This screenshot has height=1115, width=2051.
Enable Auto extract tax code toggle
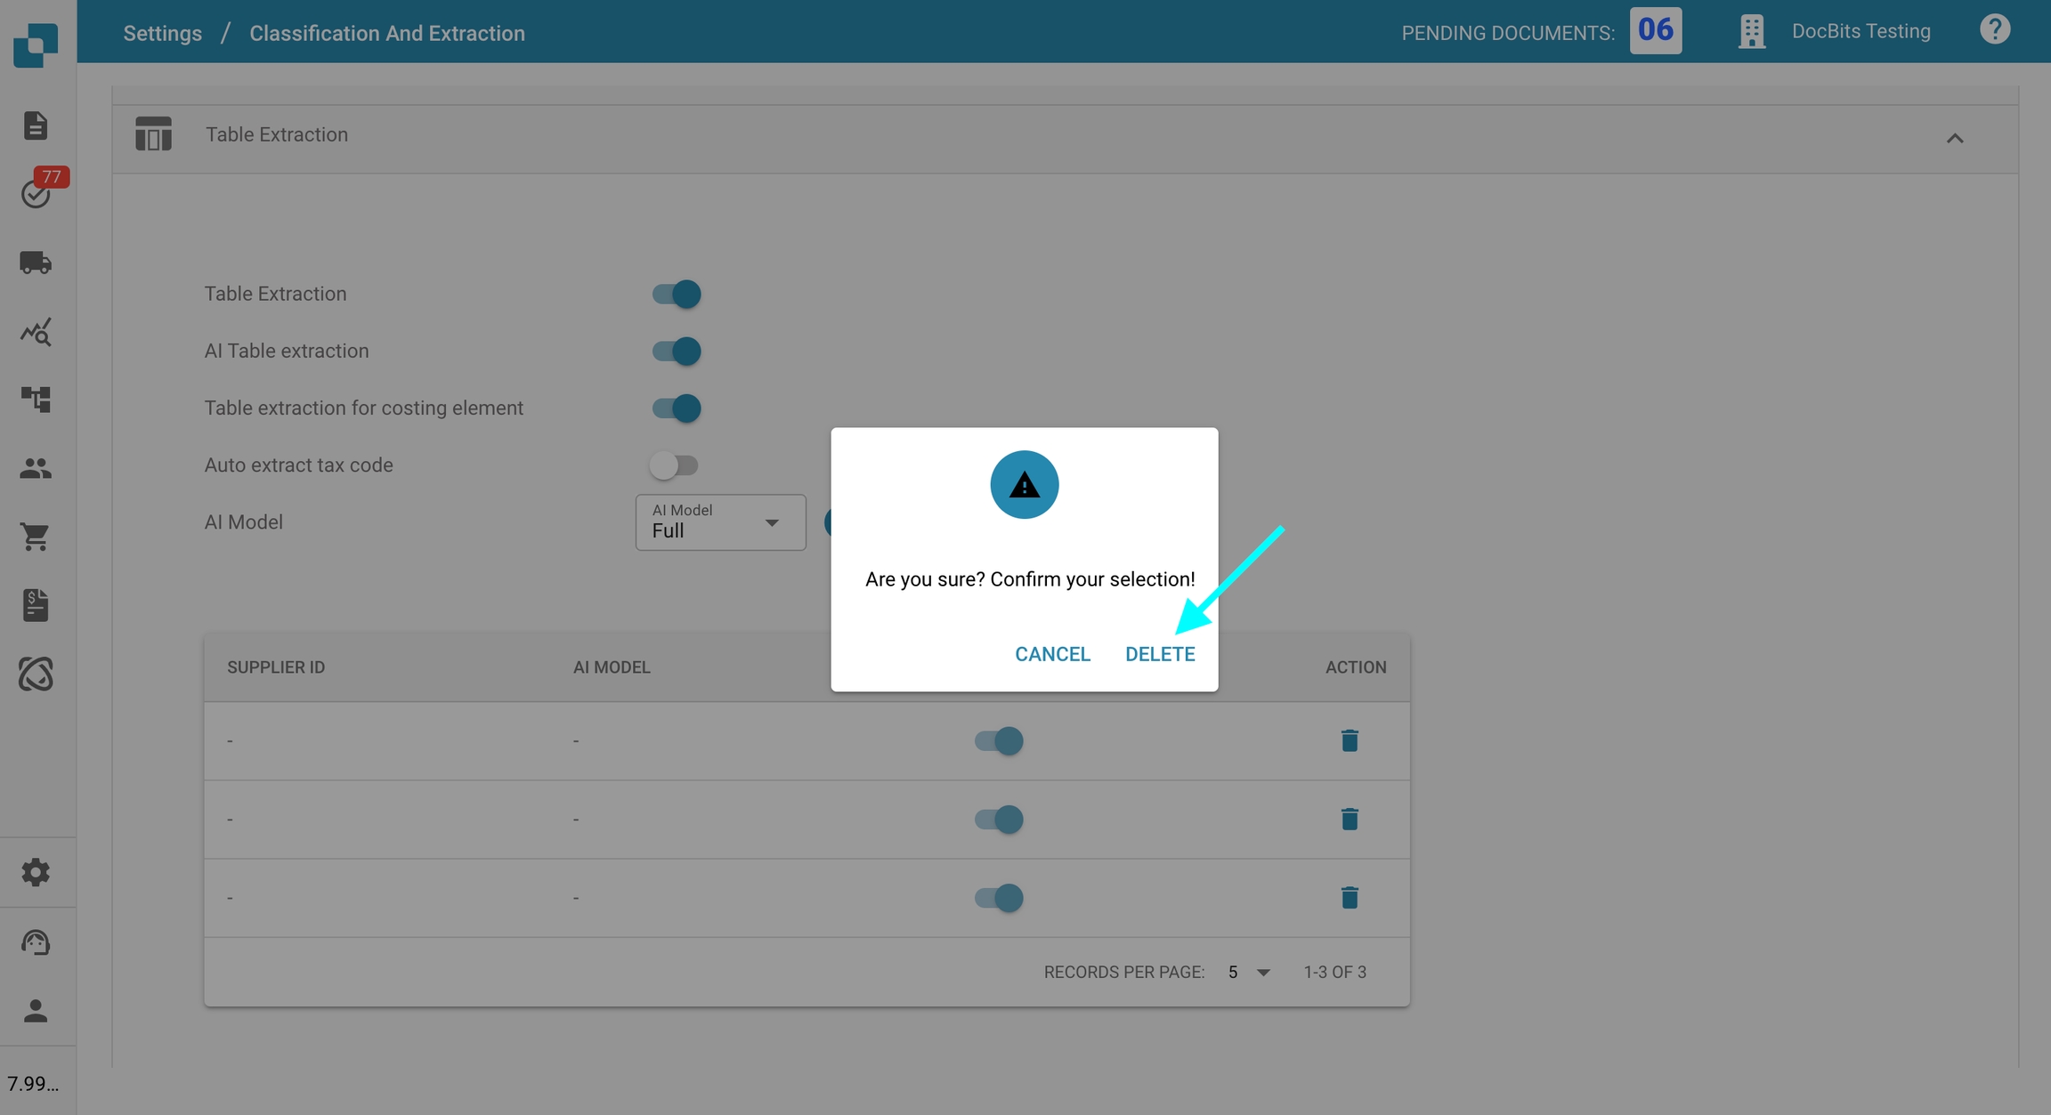click(x=673, y=465)
